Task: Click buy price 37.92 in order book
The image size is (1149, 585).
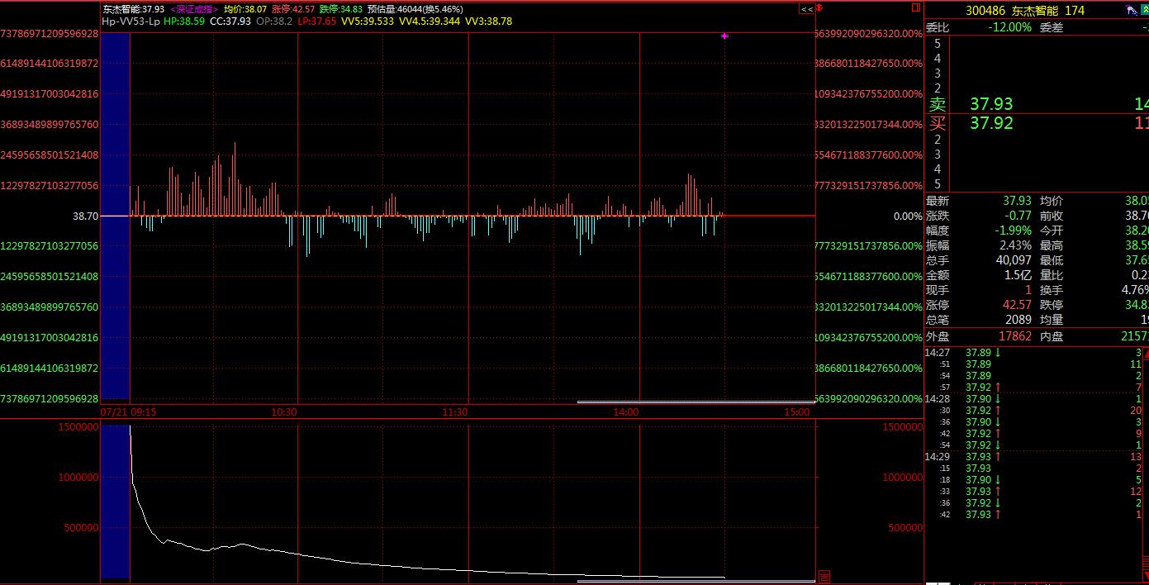Action: pyautogui.click(x=991, y=123)
